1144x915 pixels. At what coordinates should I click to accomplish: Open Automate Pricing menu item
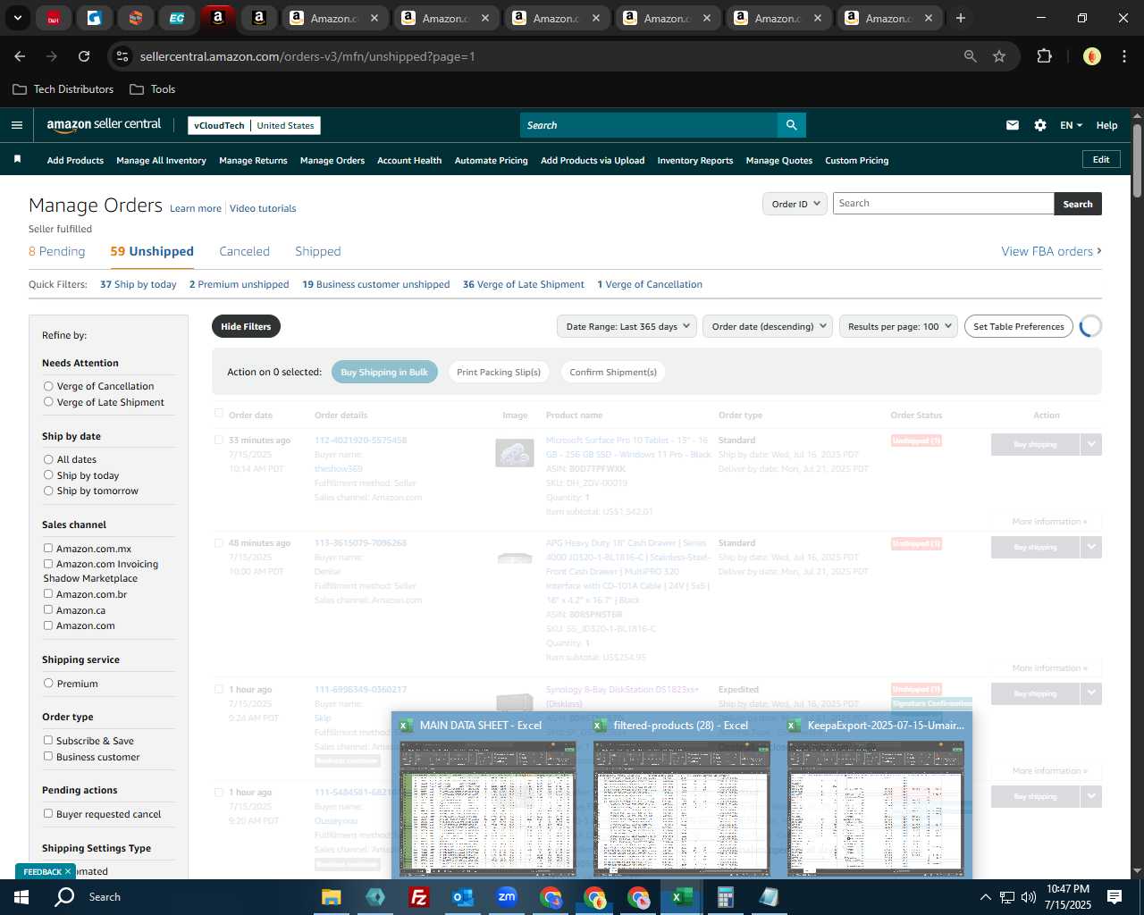(491, 161)
